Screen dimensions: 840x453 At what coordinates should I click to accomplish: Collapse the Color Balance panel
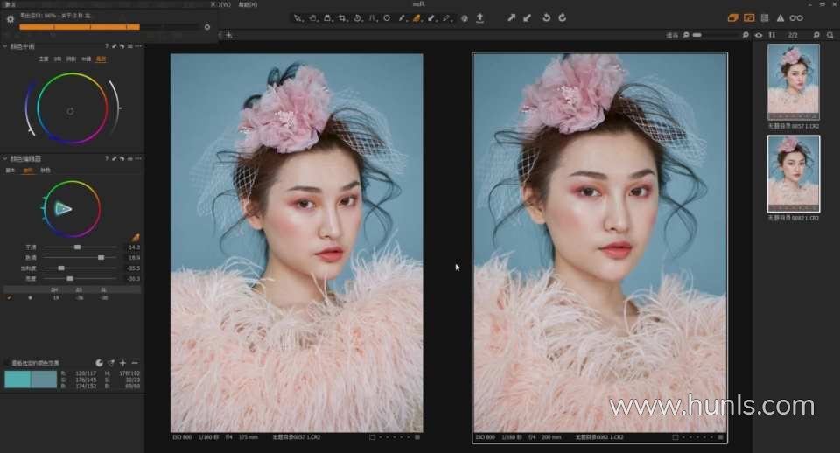point(5,45)
